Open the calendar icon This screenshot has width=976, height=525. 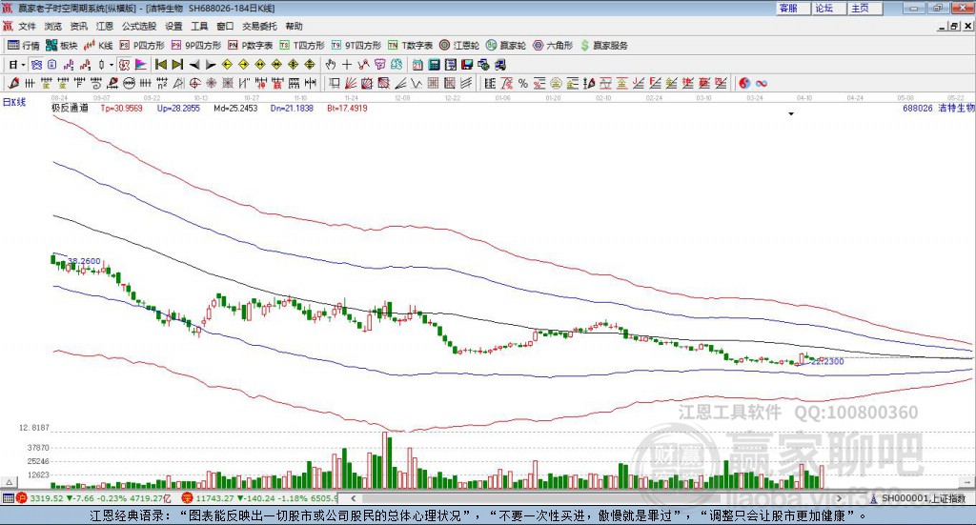tap(417, 65)
